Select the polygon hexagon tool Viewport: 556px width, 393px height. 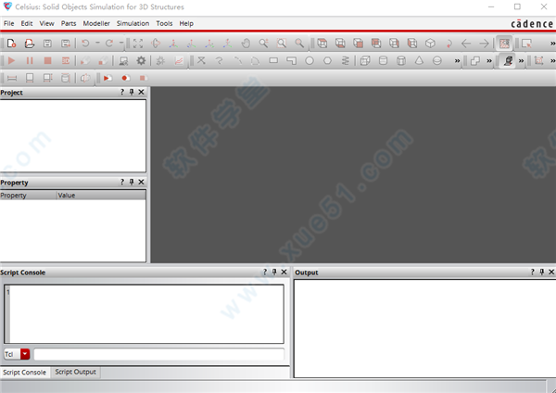click(x=327, y=60)
